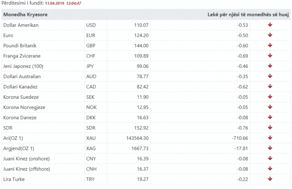Click the red arrow beside CHF change
The image size is (292, 189).
pos(270,56)
